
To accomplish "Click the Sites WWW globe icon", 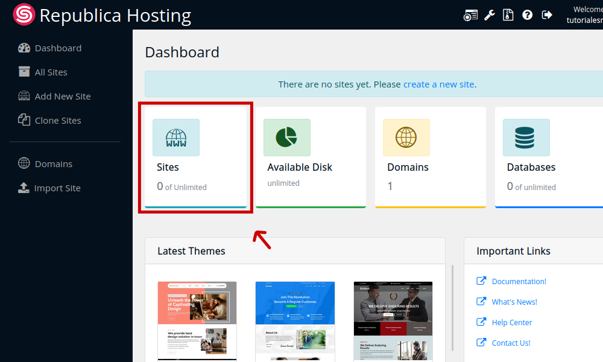I will [x=176, y=138].
